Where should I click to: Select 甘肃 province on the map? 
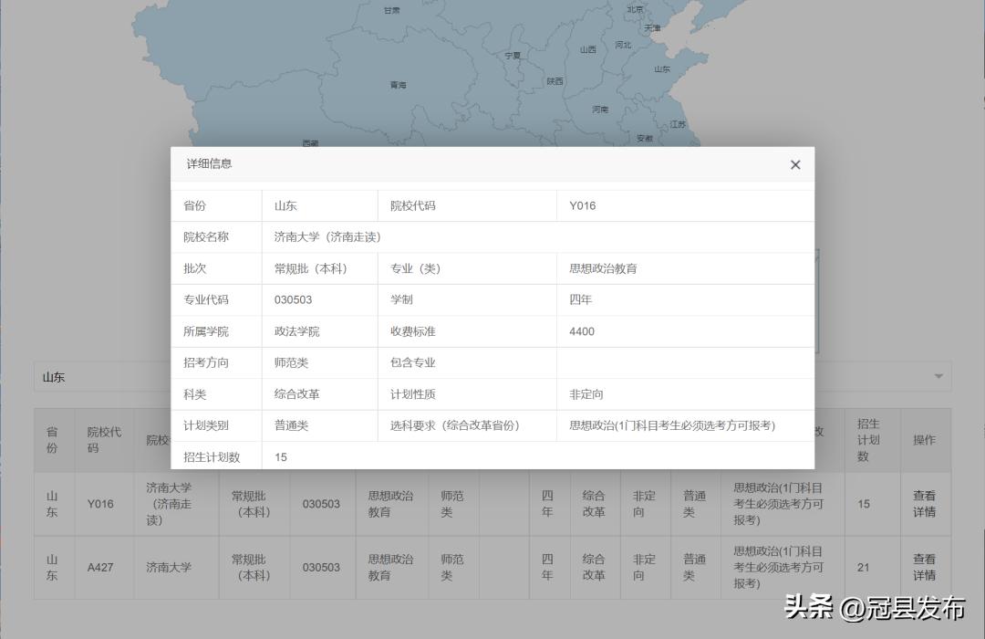tap(391, 10)
